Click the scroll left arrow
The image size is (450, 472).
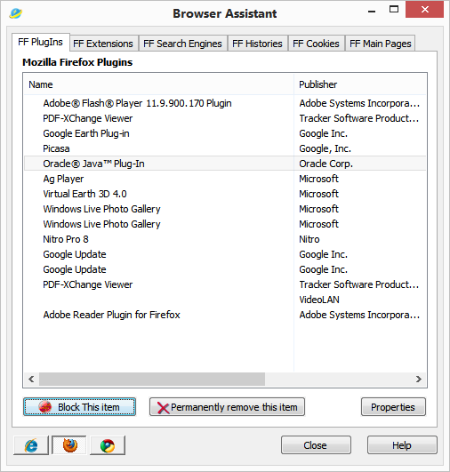[31, 379]
